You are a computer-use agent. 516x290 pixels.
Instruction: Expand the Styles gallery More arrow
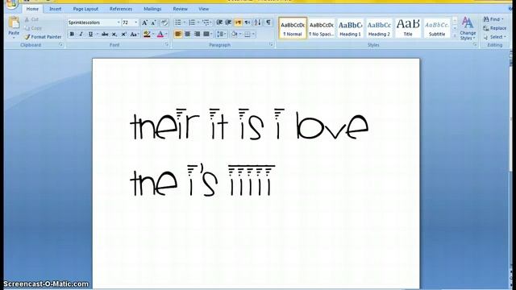[x=455, y=36]
